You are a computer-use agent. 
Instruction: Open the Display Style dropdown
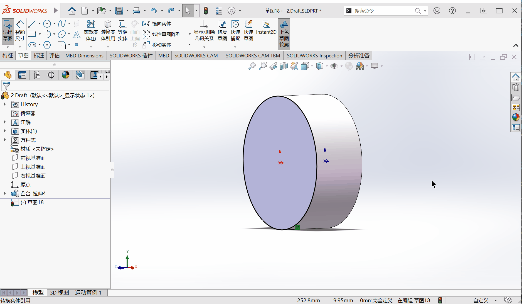[327, 66]
